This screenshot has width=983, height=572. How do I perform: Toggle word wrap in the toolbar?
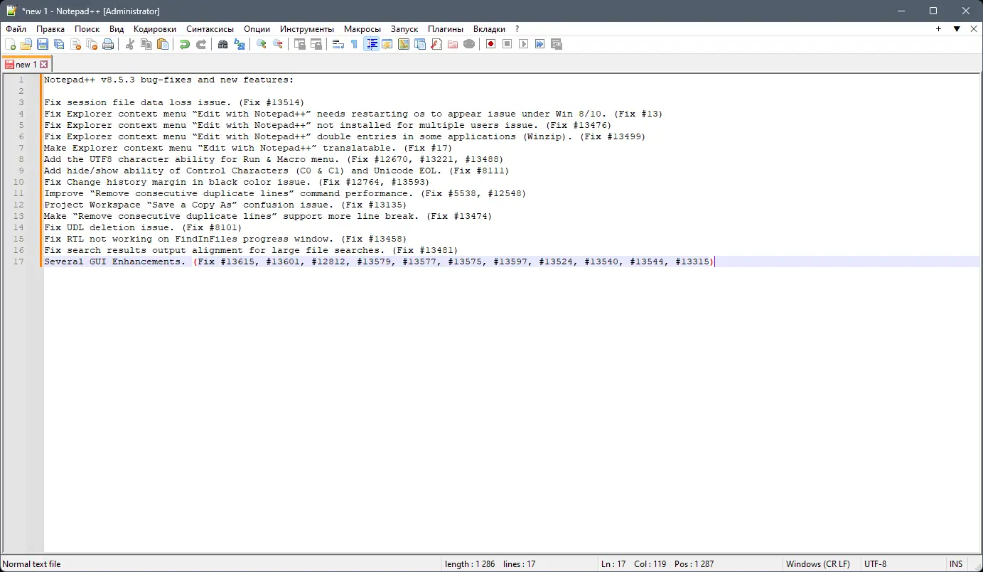[x=338, y=44]
